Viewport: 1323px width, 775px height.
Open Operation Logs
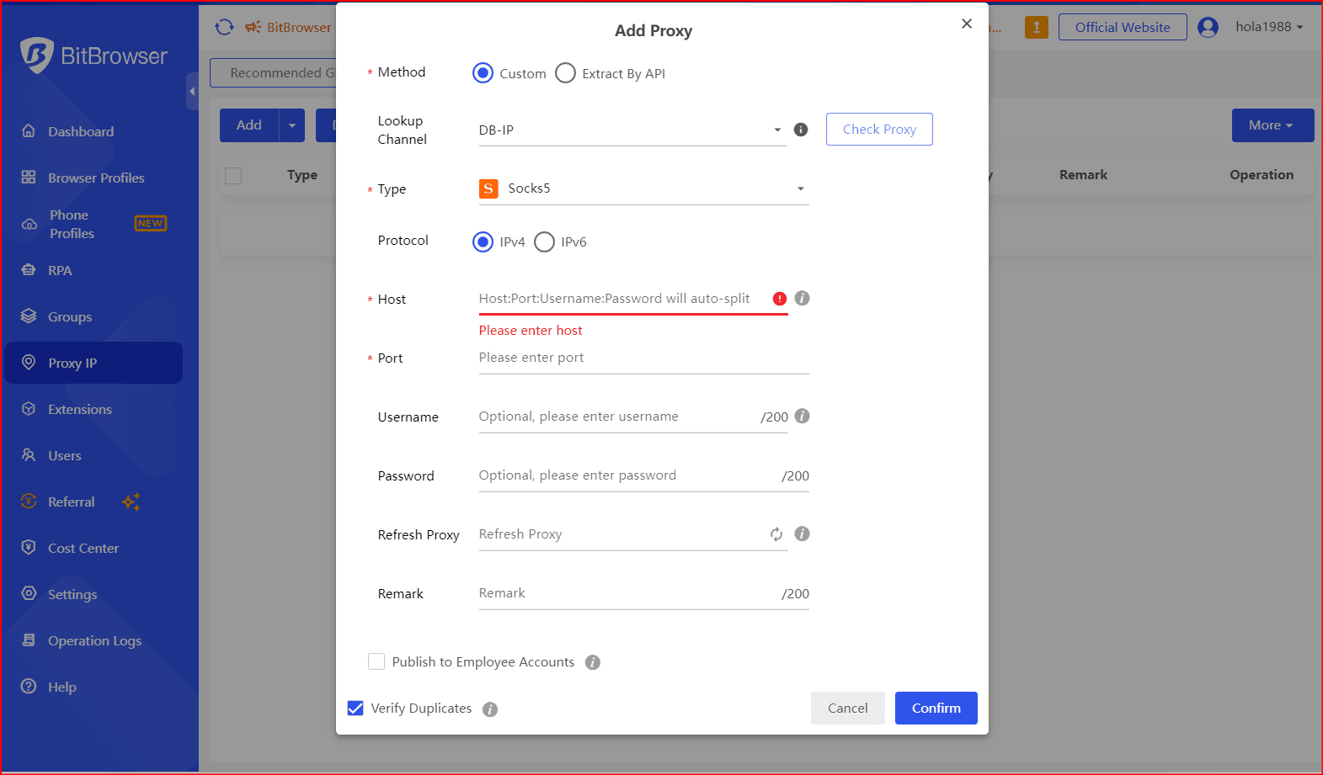[x=93, y=640]
